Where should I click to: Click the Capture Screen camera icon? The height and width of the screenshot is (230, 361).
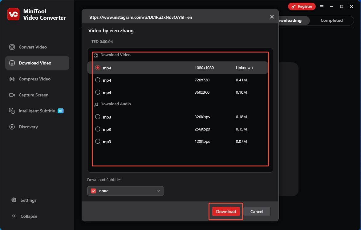click(12, 95)
